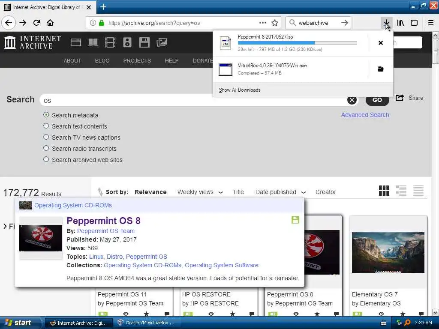This screenshot has width=439, height=329.
Task: Open containing folder for VirtualBox download
Action: click(381, 69)
